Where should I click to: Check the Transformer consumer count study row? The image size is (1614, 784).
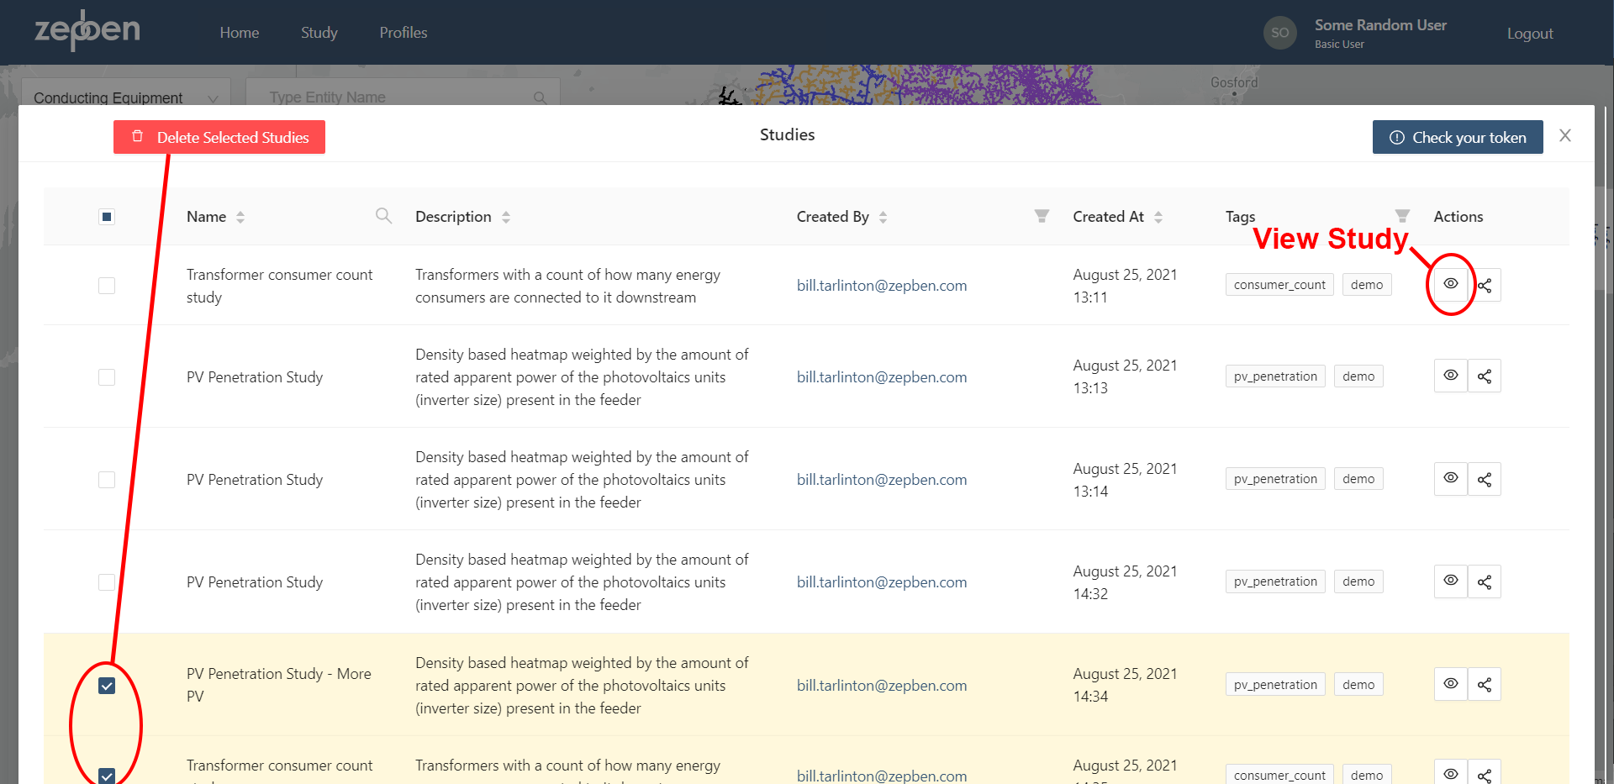point(107,286)
